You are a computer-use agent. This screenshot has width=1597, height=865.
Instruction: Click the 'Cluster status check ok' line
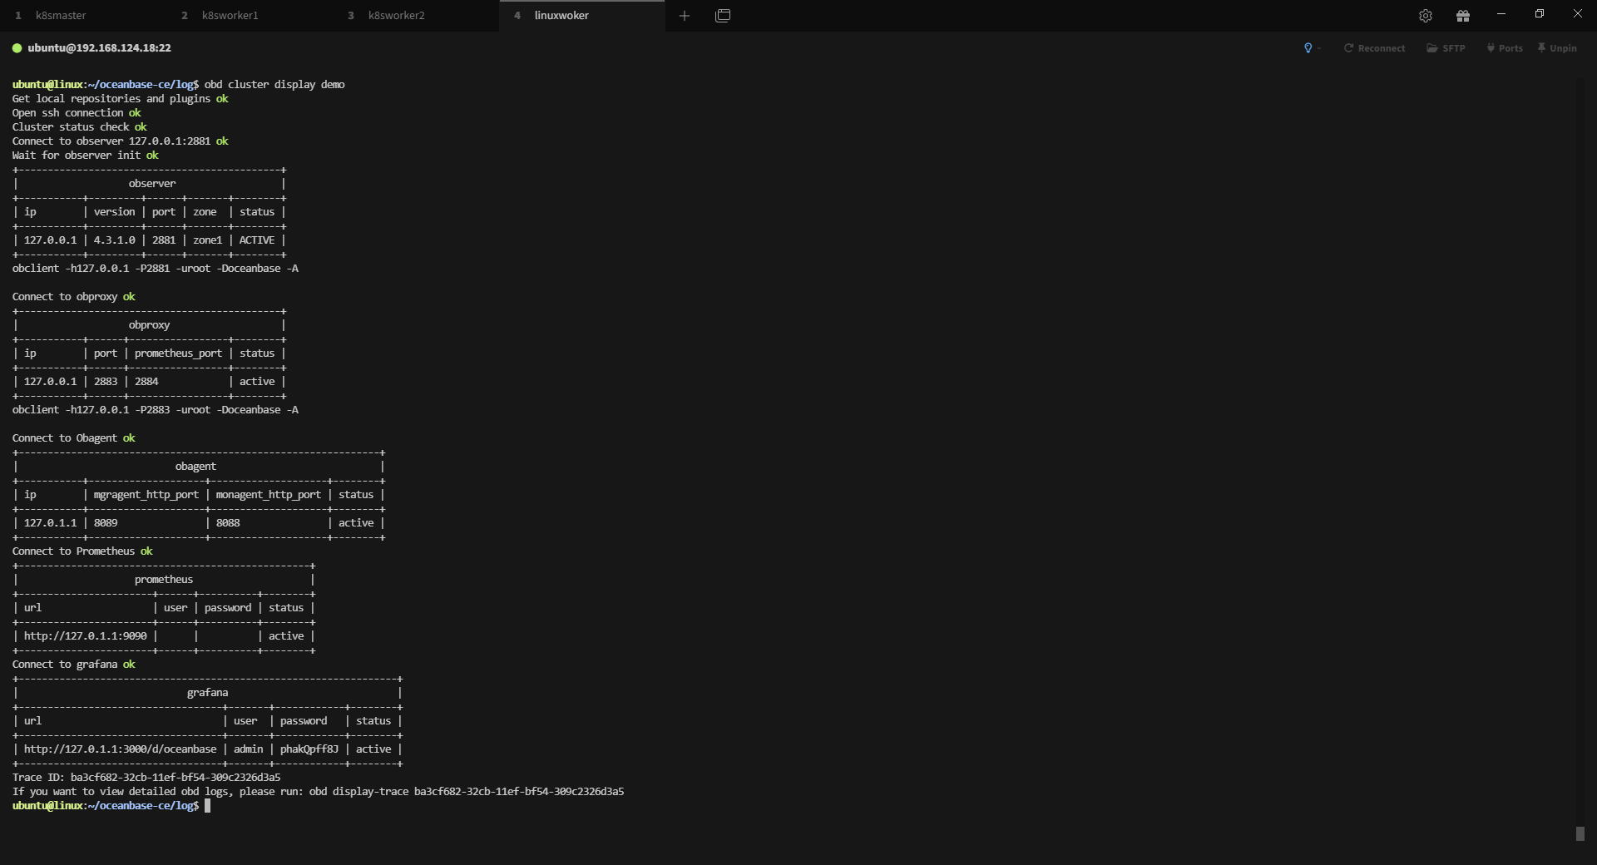tap(79, 127)
